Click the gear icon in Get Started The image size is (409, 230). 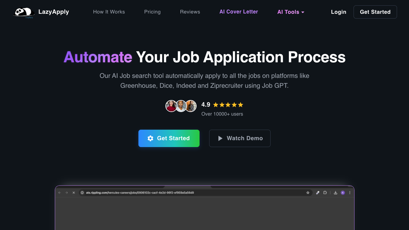[150, 138]
